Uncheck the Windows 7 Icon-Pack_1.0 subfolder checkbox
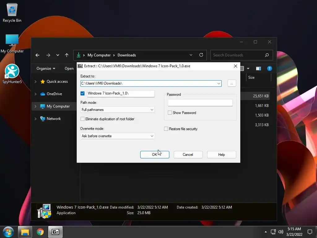 pos(82,93)
